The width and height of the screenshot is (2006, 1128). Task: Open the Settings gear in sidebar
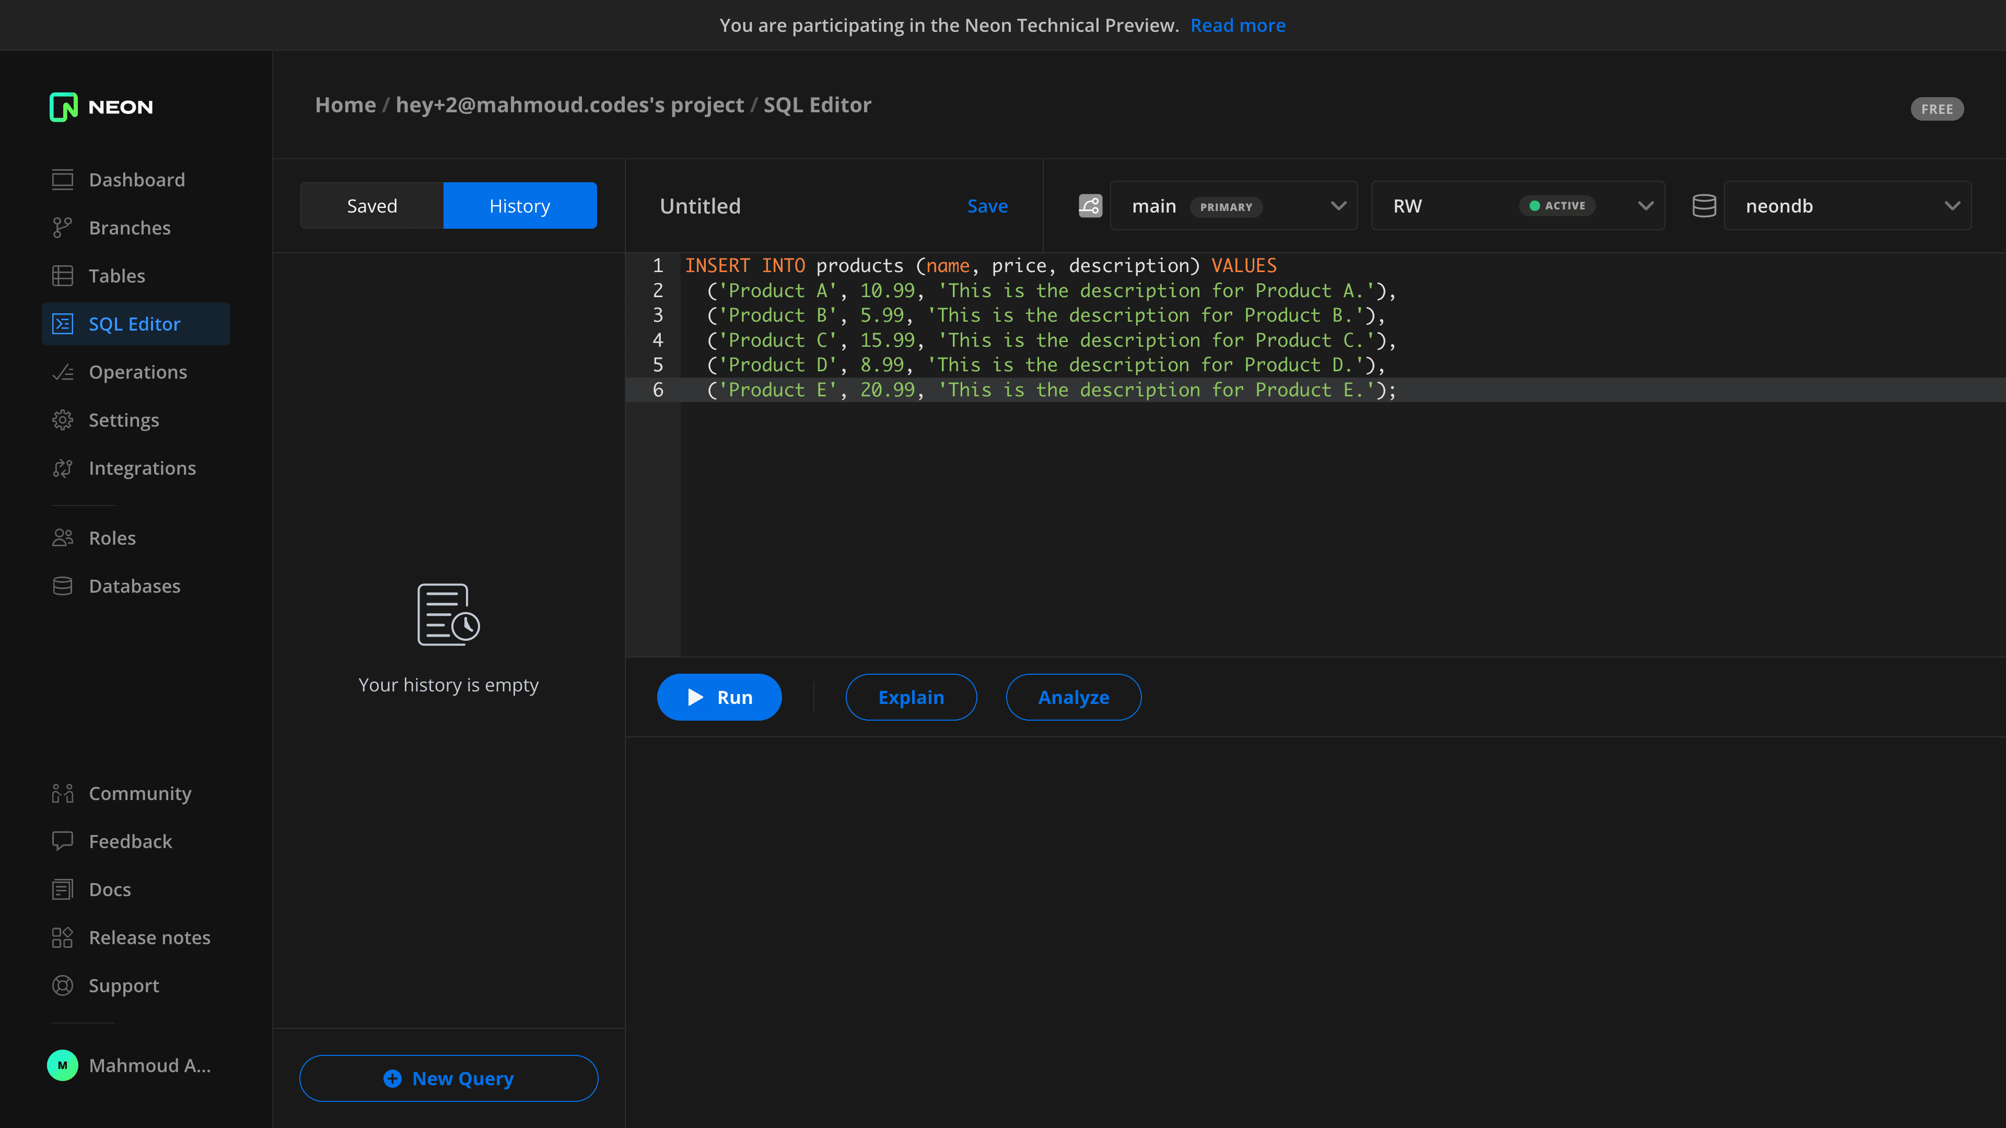click(x=62, y=420)
